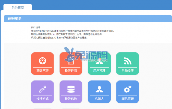Click the line starting 更新至V2.0版本

(x=73, y=31)
